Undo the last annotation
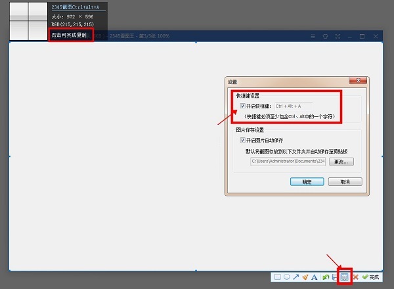Image resolution: width=394 pixels, height=289 pixels. 325,278
